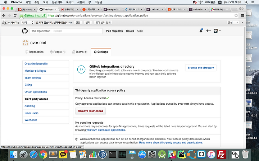Click the translate button in translate bar
The height and width of the screenshot is (161, 259).
88,23
